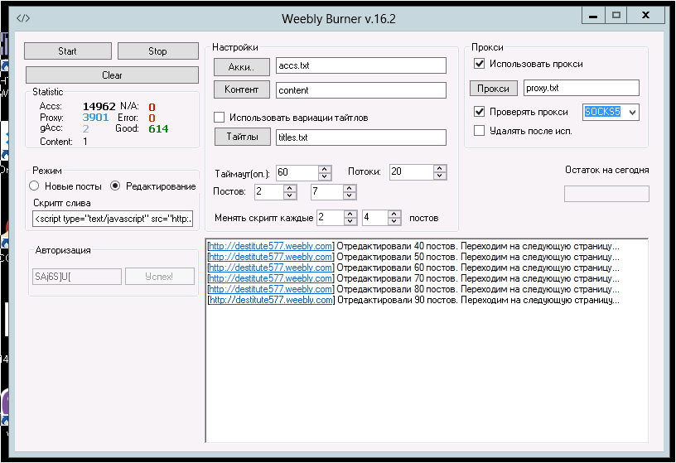Viewport: 676px width, 463px height.
Task: Toggle Проверять прокси checkbox
Action: 479,112
